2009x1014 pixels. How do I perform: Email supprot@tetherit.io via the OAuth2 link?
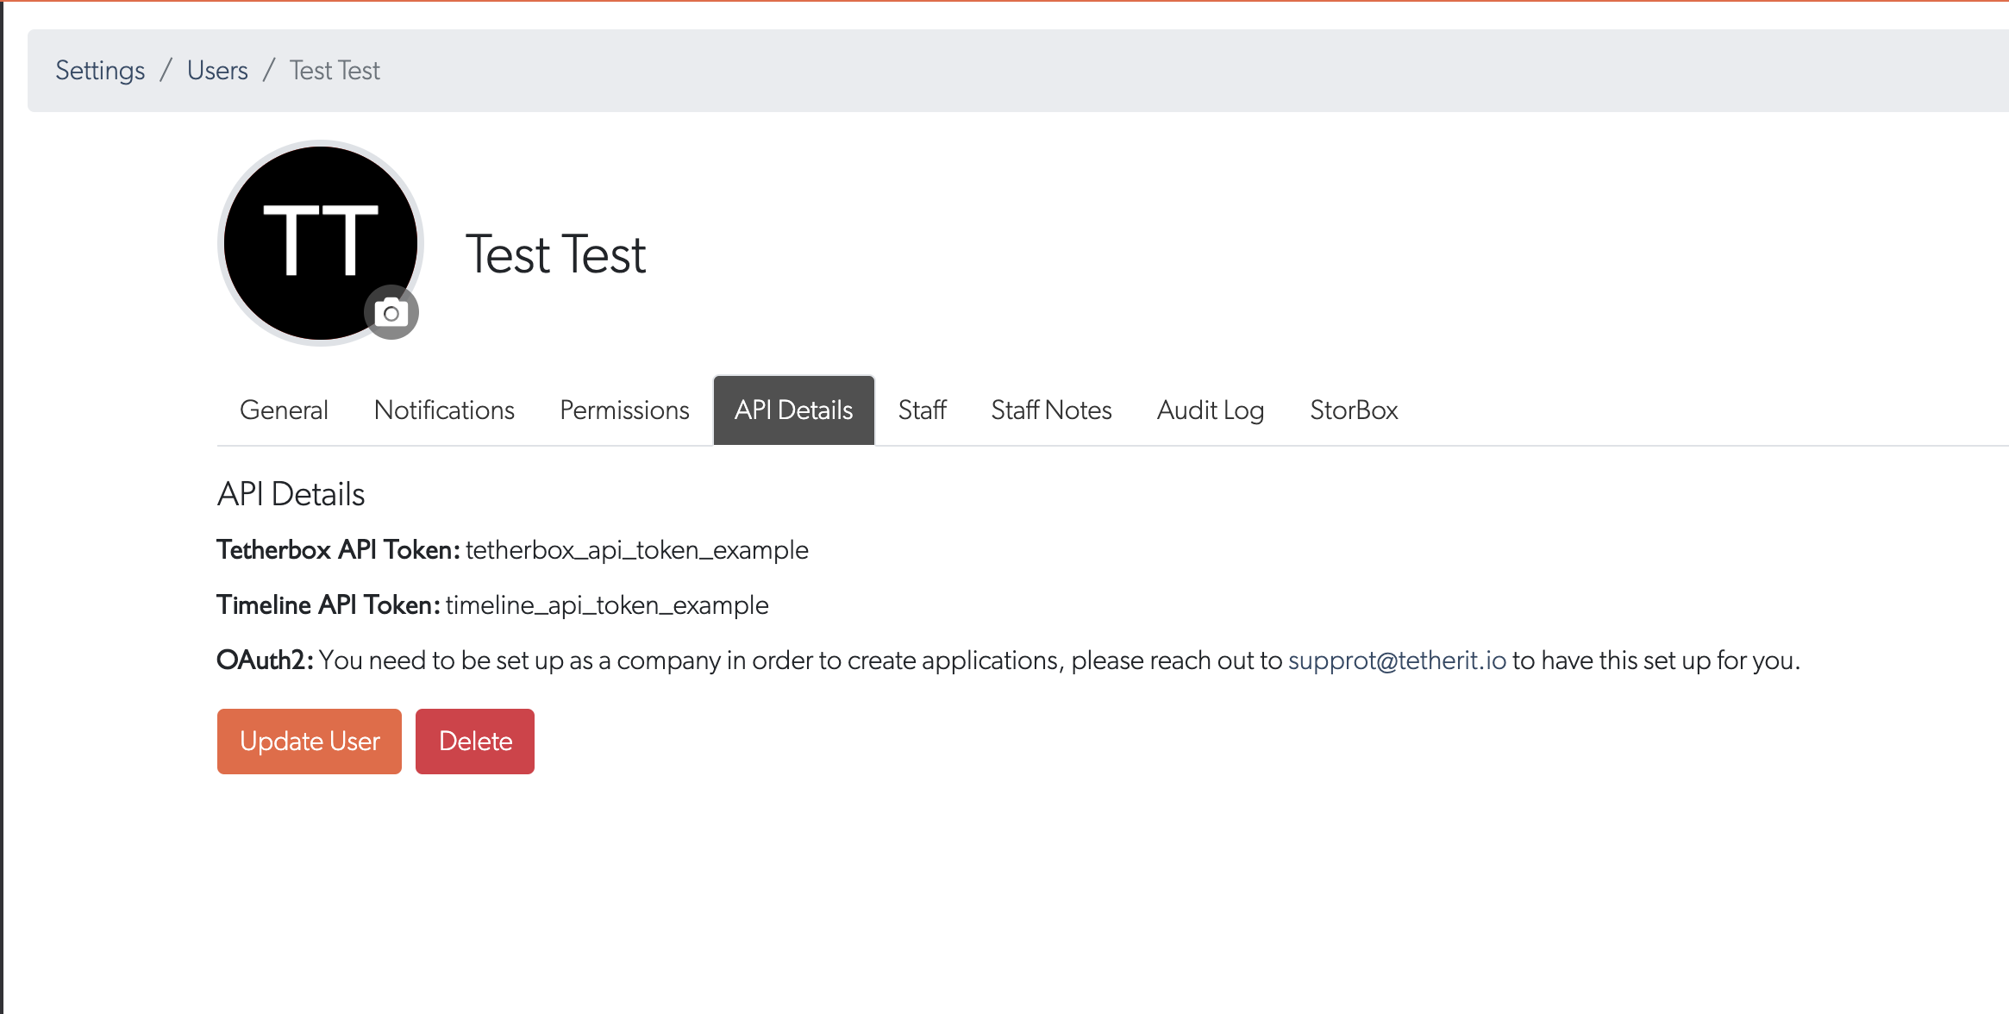(x=1399, y=660)
